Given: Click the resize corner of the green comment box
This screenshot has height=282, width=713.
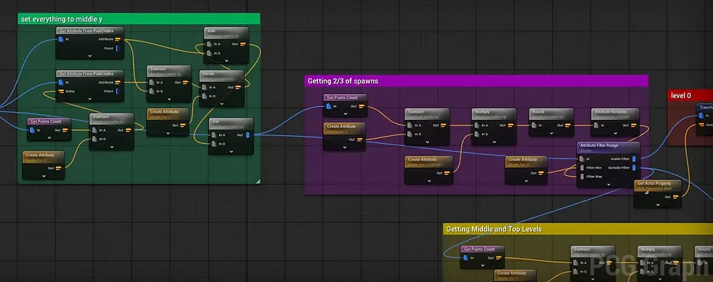Looking at the screenshot, I should 258,181.
